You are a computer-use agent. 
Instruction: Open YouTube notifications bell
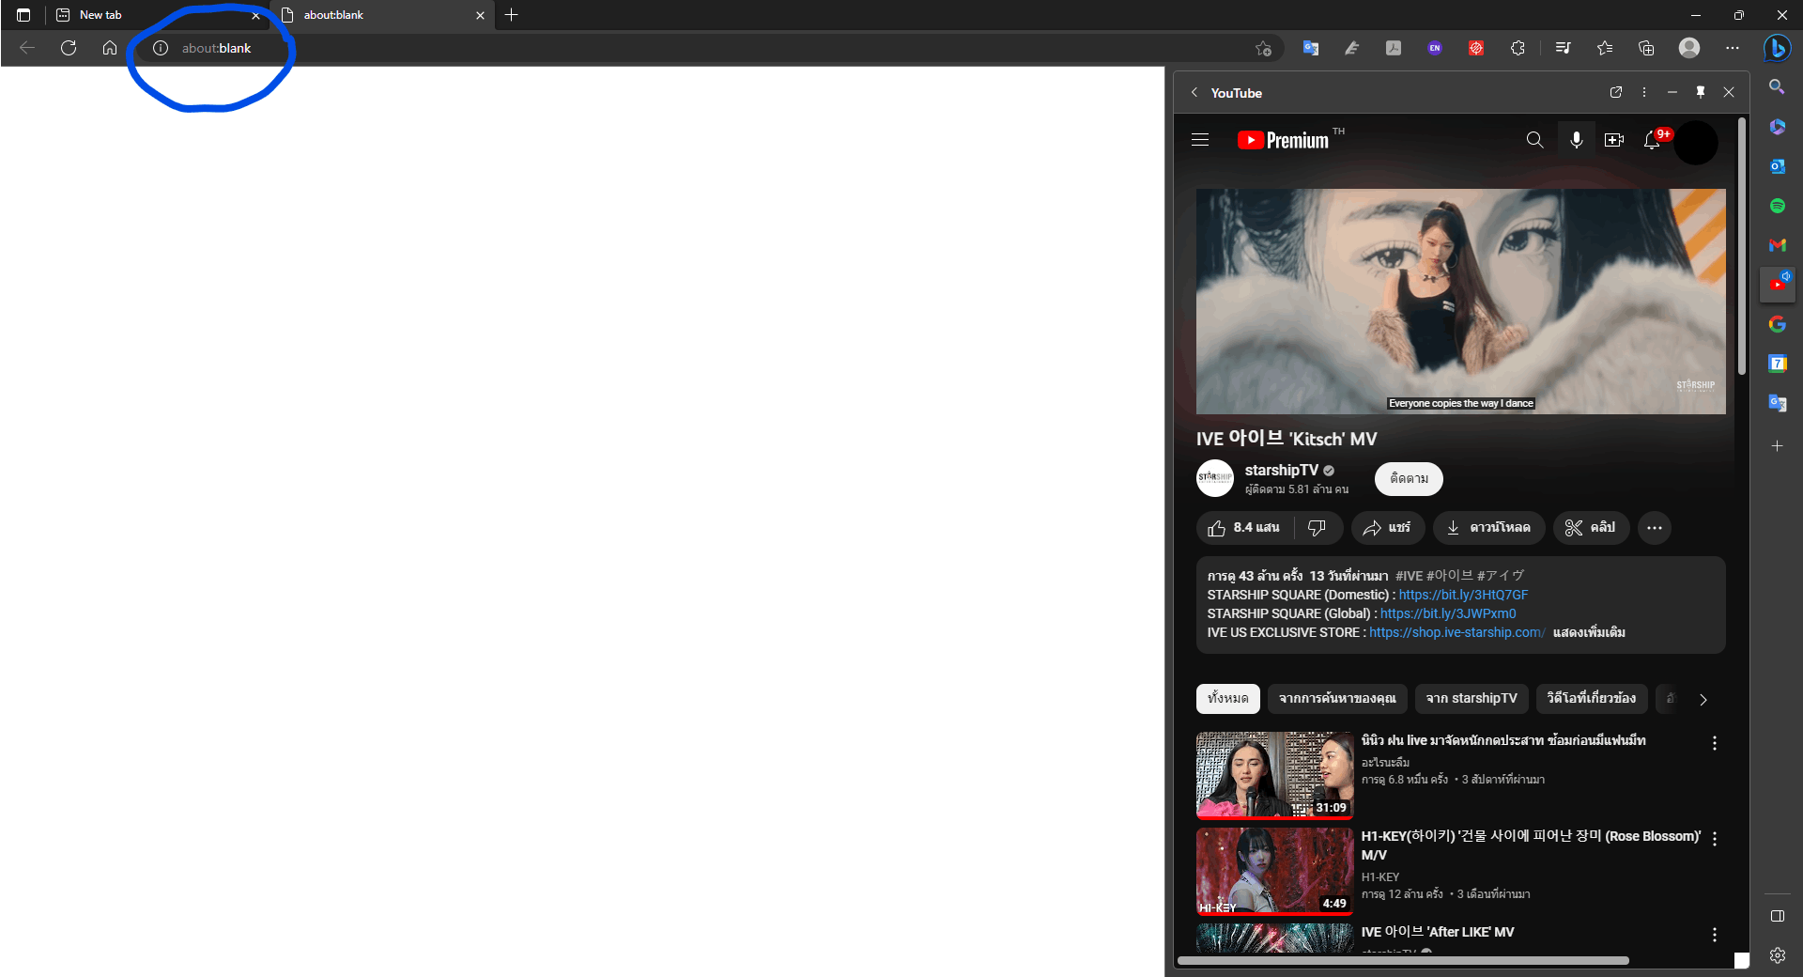pos(1653,140)
